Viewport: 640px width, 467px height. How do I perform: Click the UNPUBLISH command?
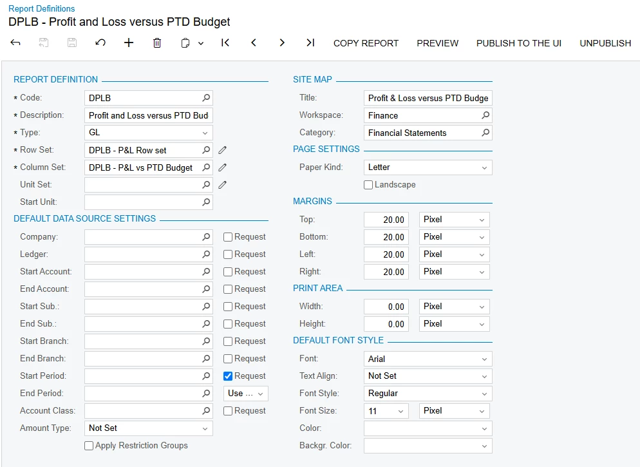(605, 43)
